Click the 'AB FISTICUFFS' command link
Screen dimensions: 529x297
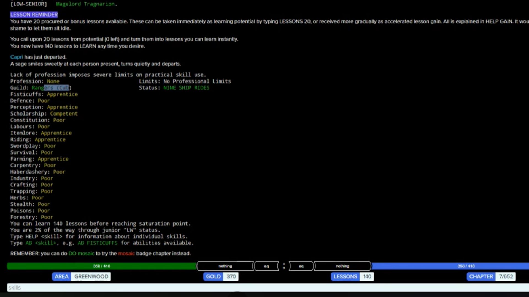coord(97,243)
